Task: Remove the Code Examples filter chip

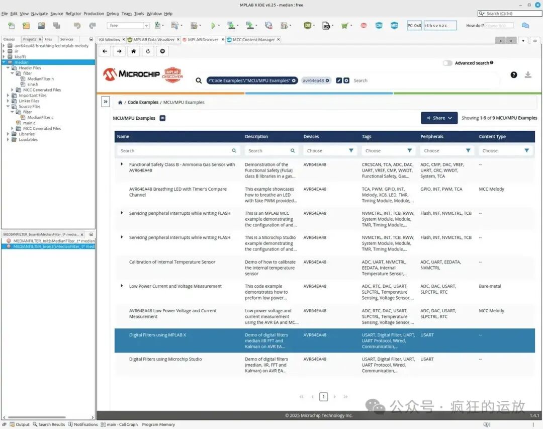Action: tap(294, 81)
